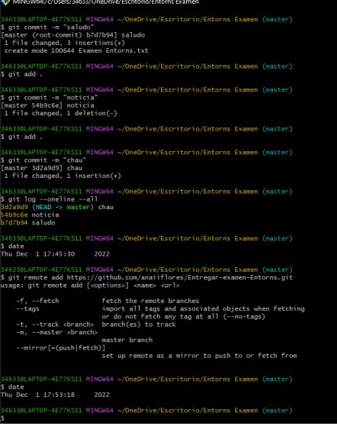
Task: Click the output '[master (root-commit) b7d7b94] saludo'
Action: (x=73, y=35)
